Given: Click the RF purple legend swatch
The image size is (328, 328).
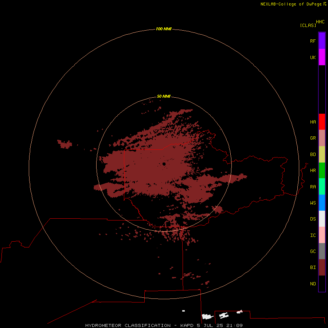Looking at the screenshot, I should 322,41.
